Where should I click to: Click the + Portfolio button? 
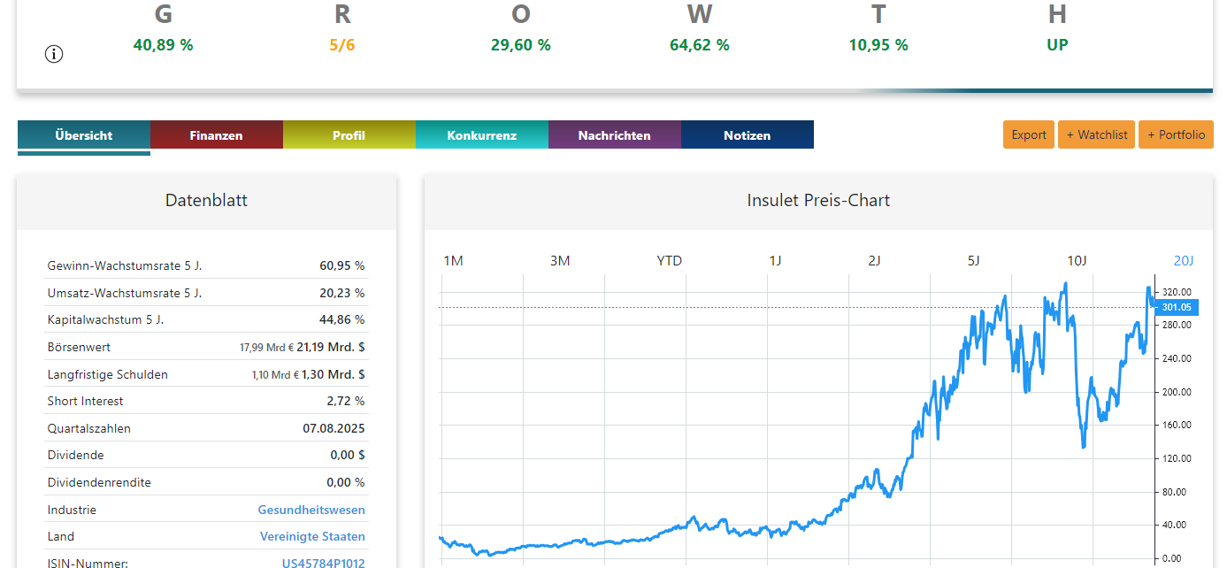pyautogui.click(x=1176, y=134)
